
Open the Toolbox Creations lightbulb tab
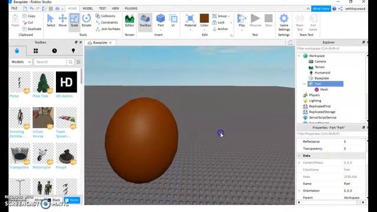[x=73, y=51]
